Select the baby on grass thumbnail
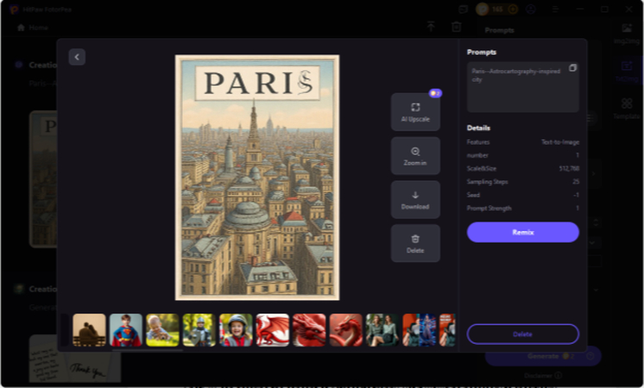The image size is (644, 388). 162,329
